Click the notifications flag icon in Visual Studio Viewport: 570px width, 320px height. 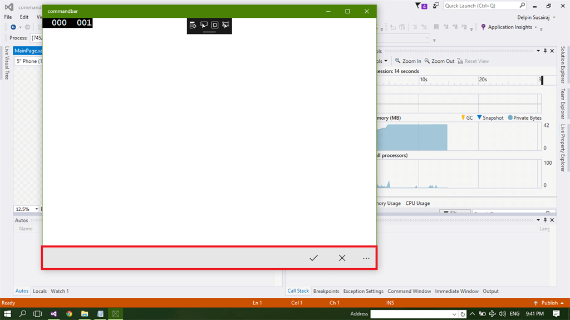421,6
